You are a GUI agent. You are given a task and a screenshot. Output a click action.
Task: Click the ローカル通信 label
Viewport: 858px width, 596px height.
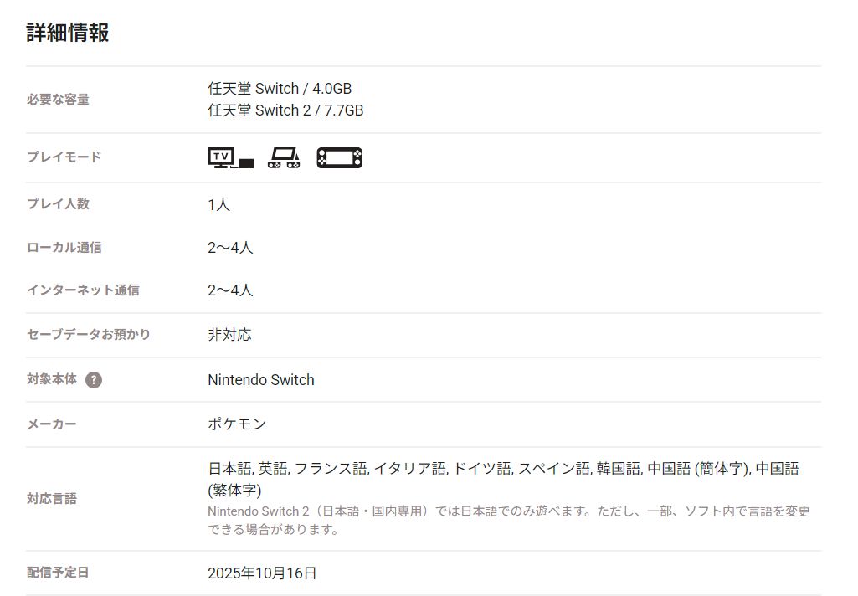64,248
